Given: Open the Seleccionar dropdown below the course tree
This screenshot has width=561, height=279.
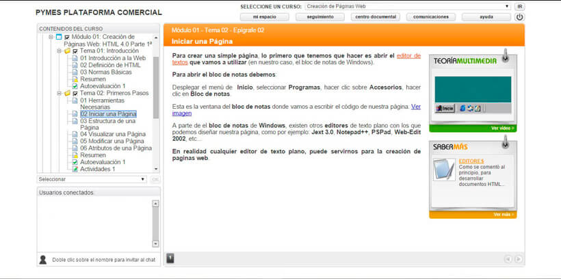Looking at the screenshot, I should pos(92,179).
